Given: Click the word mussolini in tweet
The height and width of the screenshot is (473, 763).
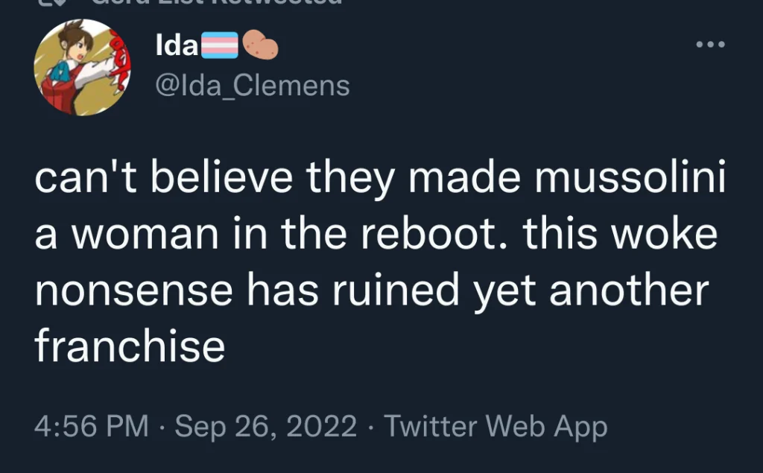Looking at the screenshot, I should tap(630, 177).
